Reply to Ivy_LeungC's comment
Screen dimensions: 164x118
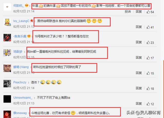point(139,27)
